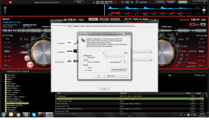Image resolution: width=209 pixels, height=120 pixels.
Task: Click the left deck pitch fader
Action: (7, 52)
